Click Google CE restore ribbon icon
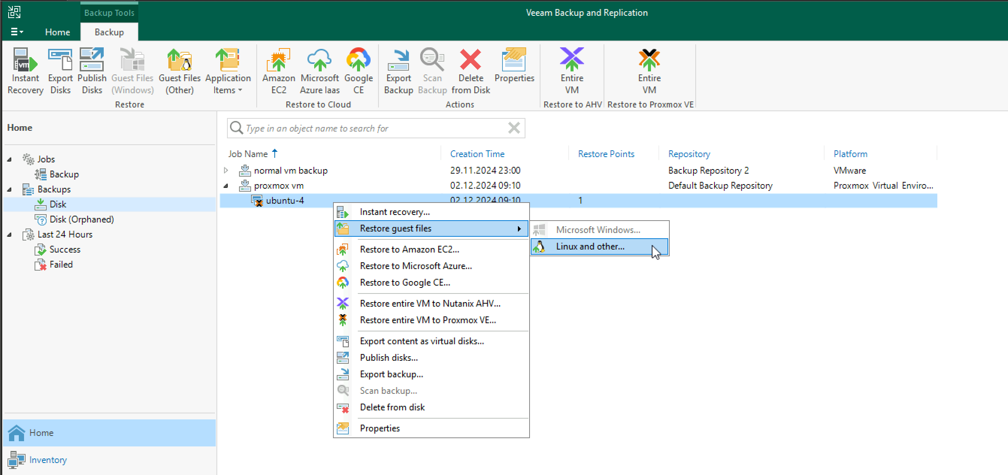1008x475 pixels. coord(359,71)
